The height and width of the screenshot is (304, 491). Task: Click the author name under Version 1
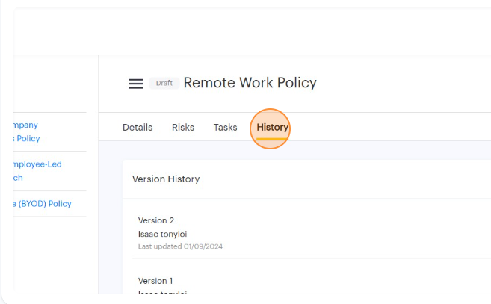coord(162,293)
